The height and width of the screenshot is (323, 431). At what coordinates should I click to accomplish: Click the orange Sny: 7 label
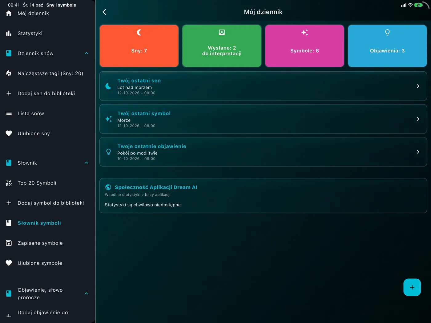coord(139,51)
